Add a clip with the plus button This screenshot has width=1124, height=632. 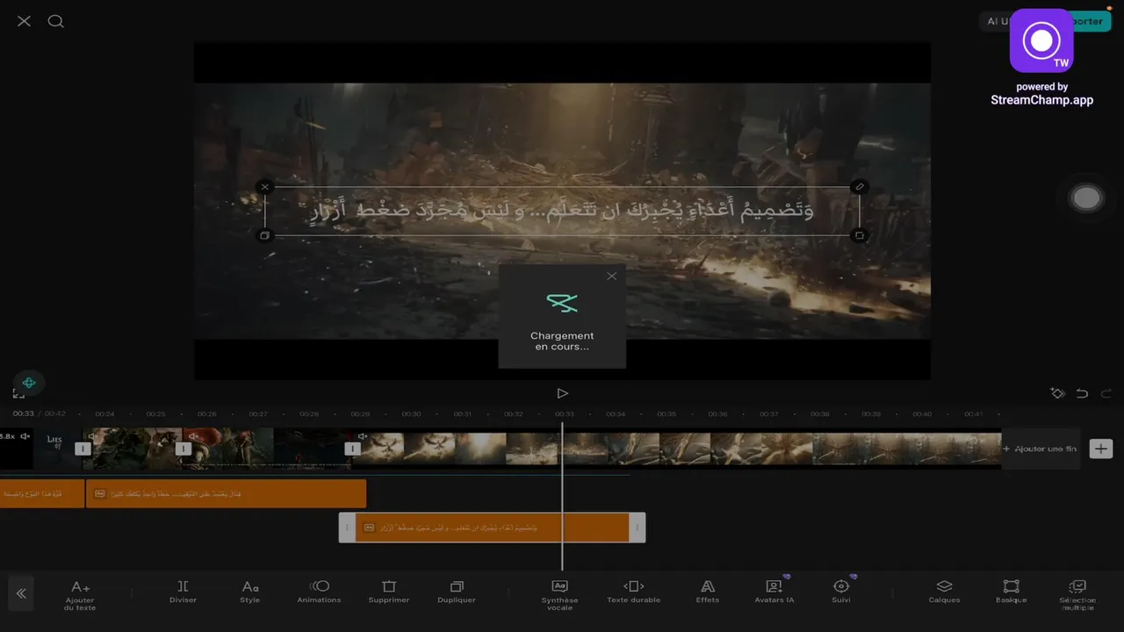pos(1100,449)
